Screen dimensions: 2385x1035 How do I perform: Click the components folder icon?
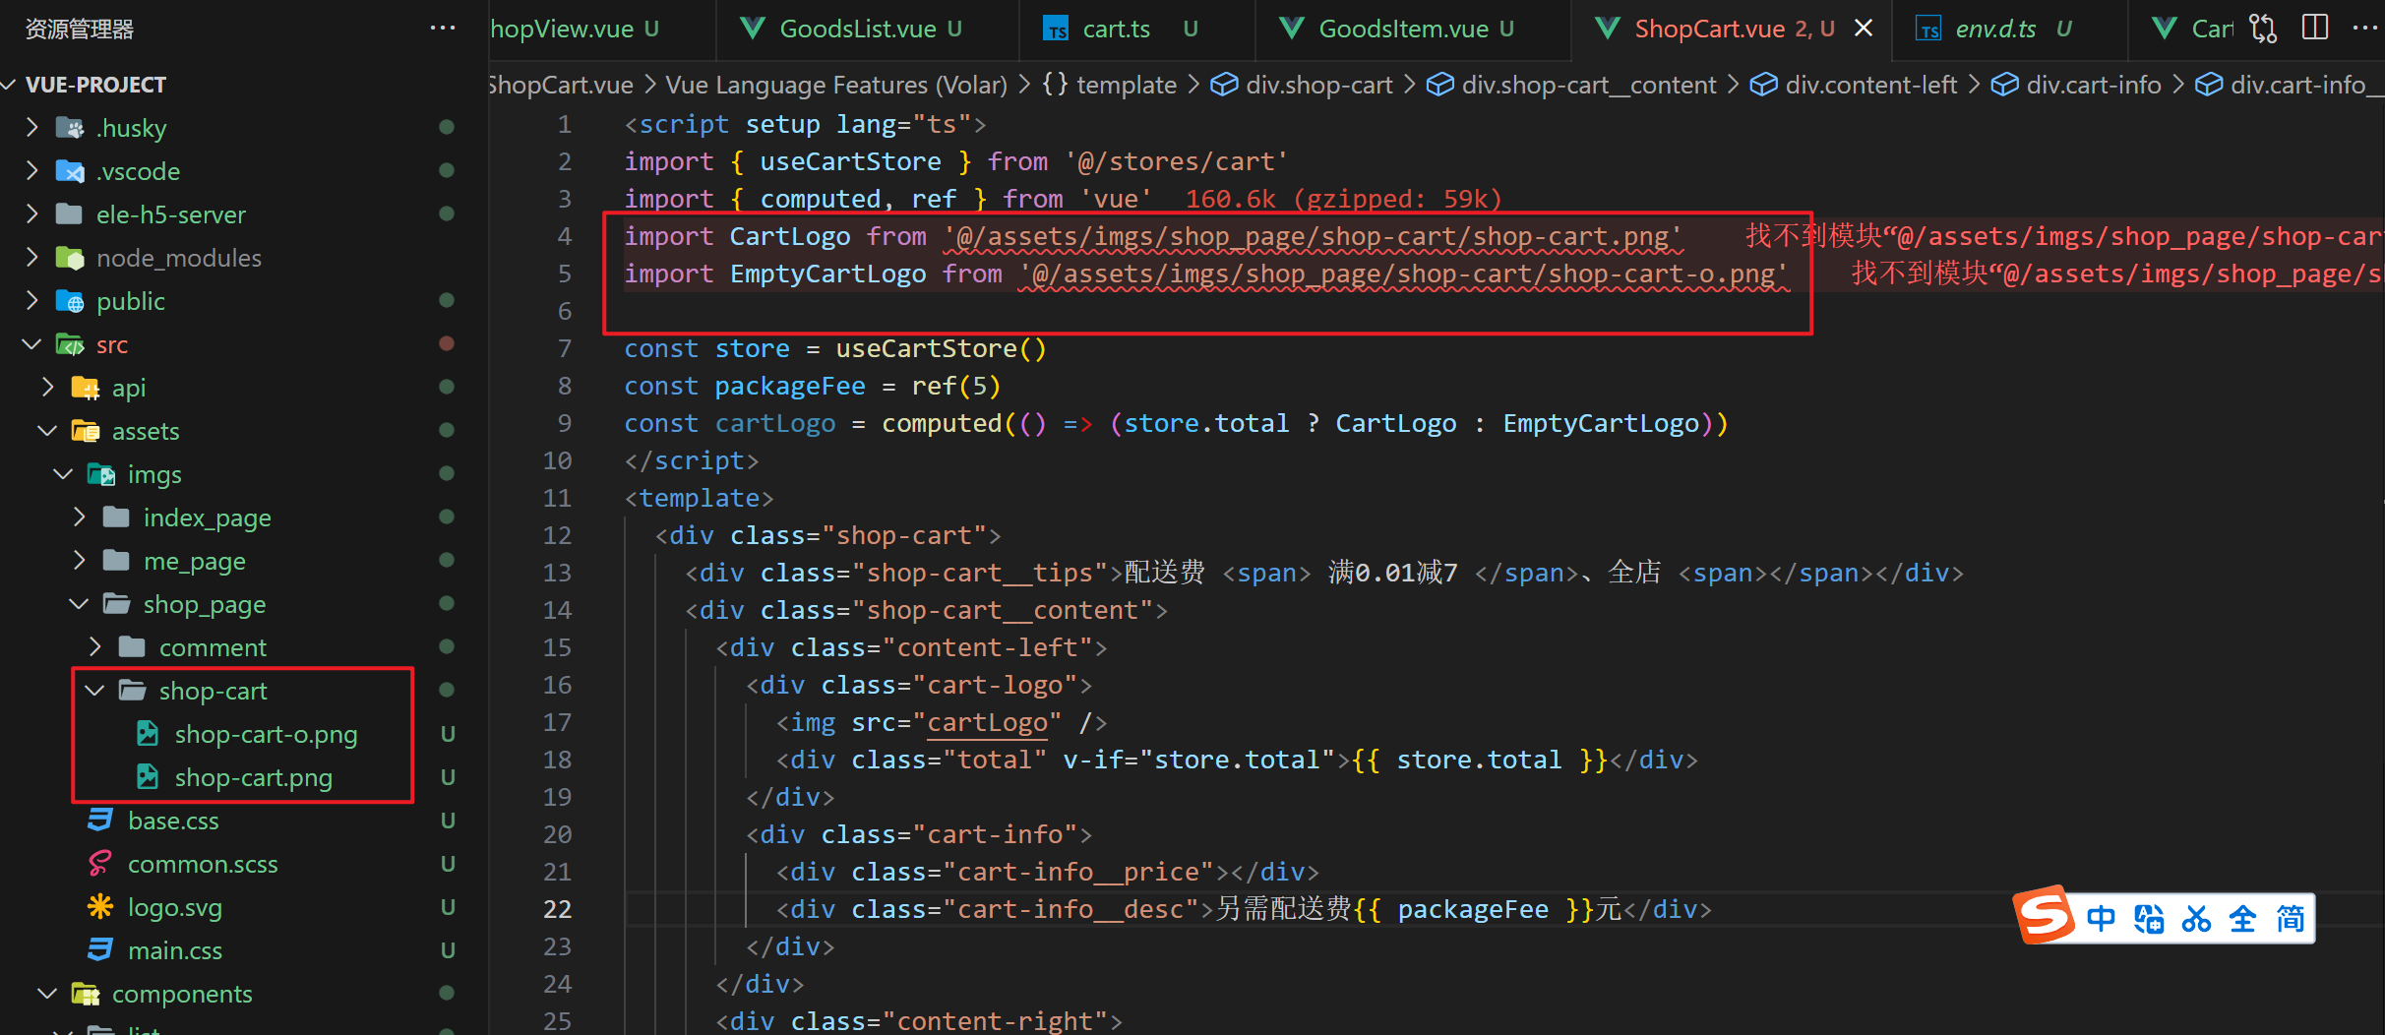(86, 994)
